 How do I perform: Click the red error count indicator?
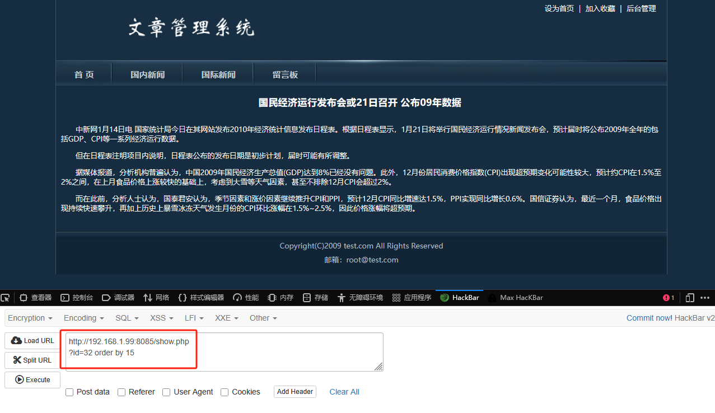(x=669, y=298)
